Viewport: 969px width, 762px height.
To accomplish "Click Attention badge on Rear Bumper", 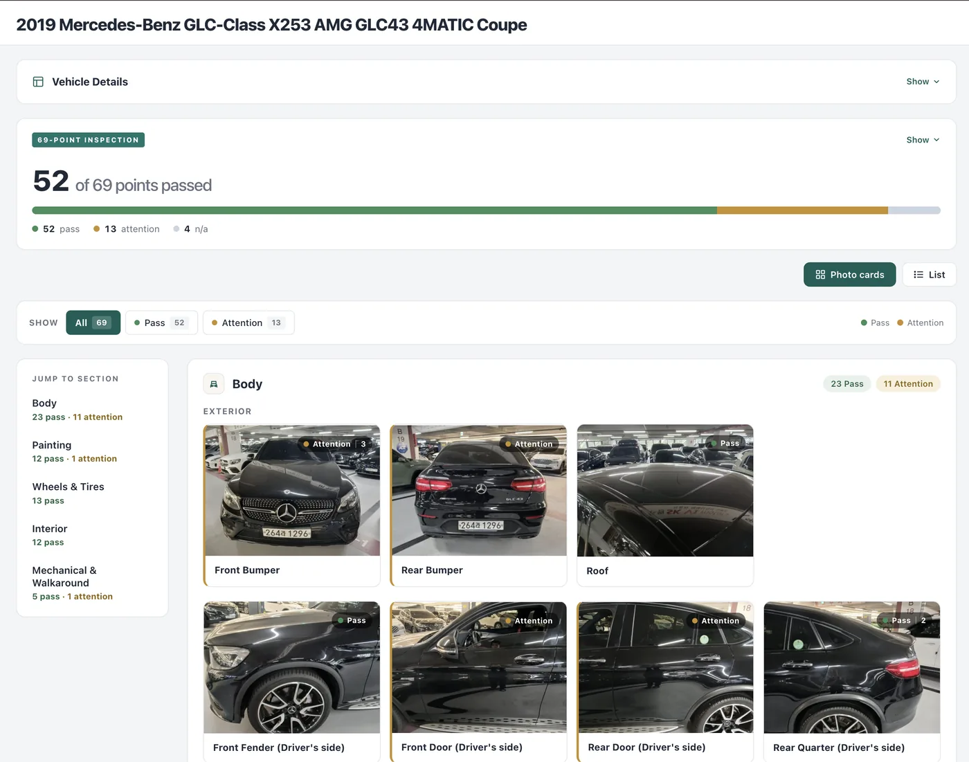I will pos(529,444).
